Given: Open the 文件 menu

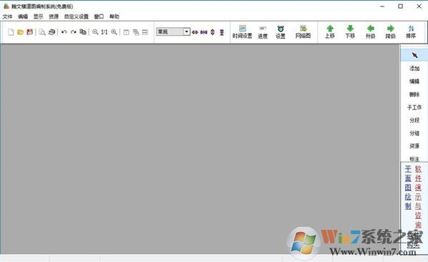Looking at the screenshot, I should [8, 16].
